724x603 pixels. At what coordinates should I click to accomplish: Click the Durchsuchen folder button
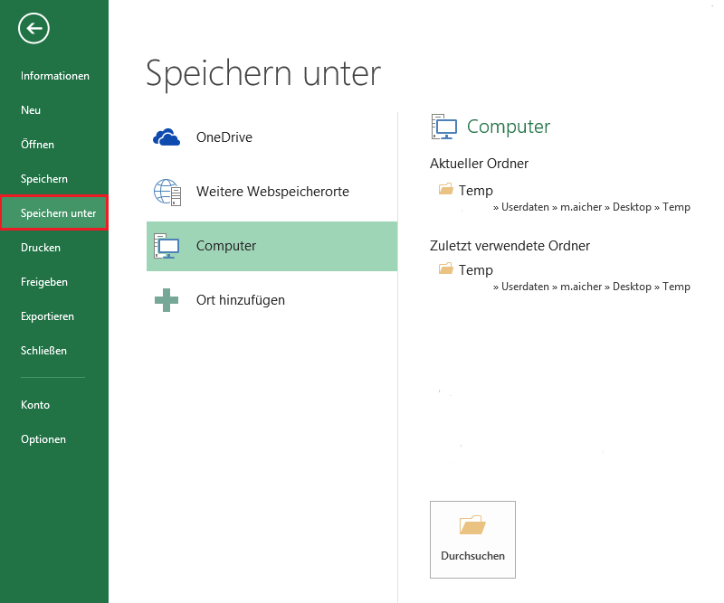click(472, 539)
